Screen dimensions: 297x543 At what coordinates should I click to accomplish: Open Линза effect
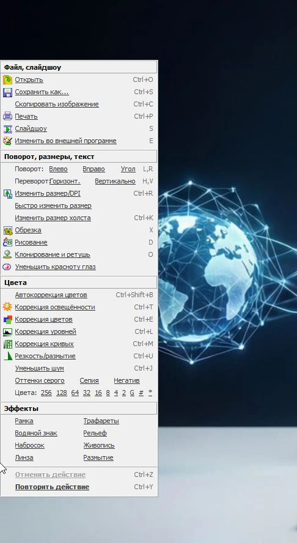pos(24,458)
